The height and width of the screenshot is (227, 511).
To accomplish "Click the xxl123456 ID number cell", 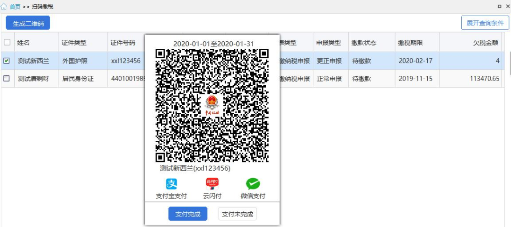I will point(126,61).
